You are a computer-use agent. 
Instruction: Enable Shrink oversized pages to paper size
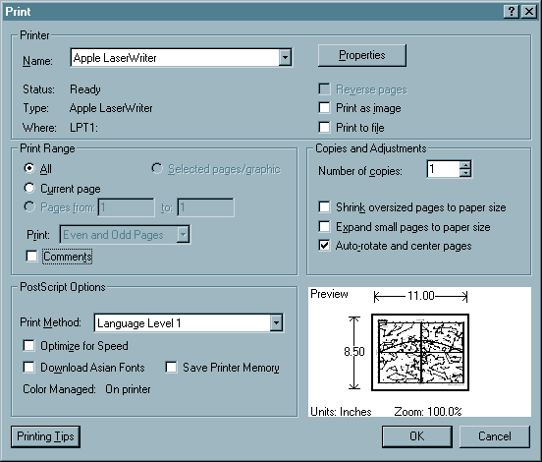324,207
